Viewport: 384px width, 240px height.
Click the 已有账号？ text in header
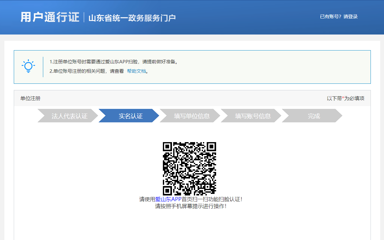click(x=331, y=17)
